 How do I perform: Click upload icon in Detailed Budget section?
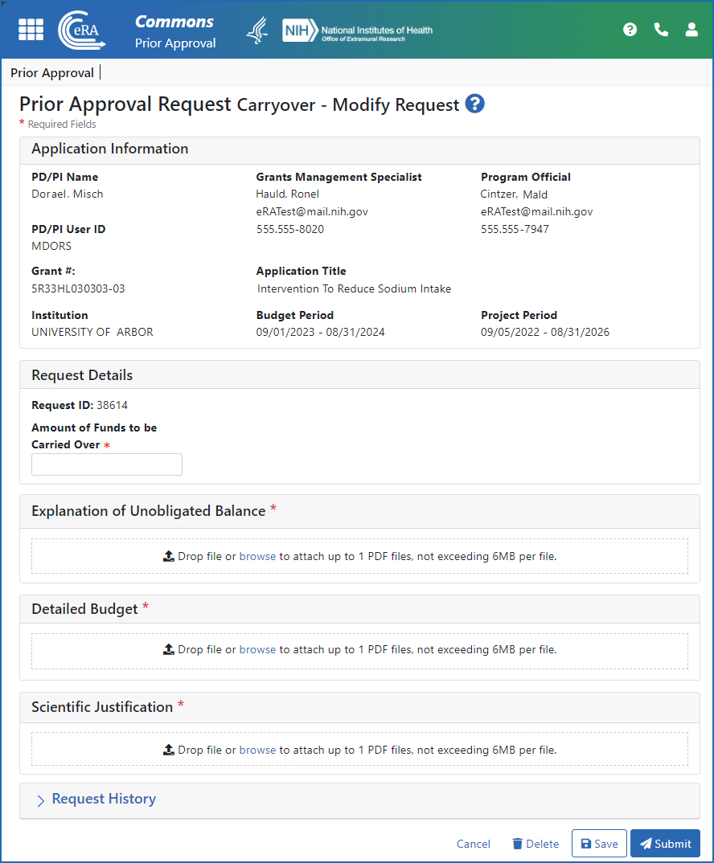click(x=169, y=650)
